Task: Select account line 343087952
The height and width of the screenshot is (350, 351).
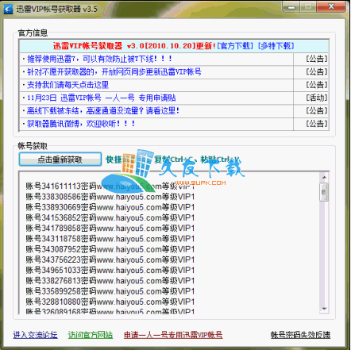Action: click(x=110, y=249)
